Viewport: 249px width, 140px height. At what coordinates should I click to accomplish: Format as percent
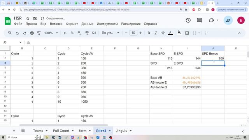click(72, 33)
